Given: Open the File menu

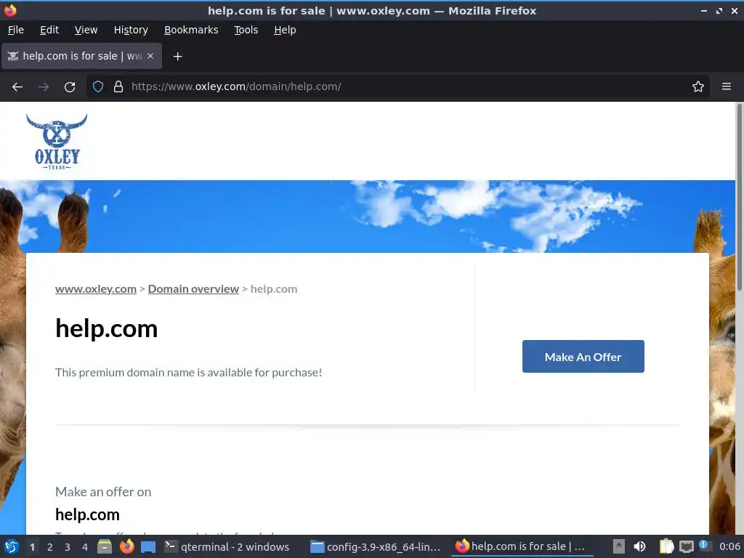Looking at the screenshot, I should click(x=16, y=30).
